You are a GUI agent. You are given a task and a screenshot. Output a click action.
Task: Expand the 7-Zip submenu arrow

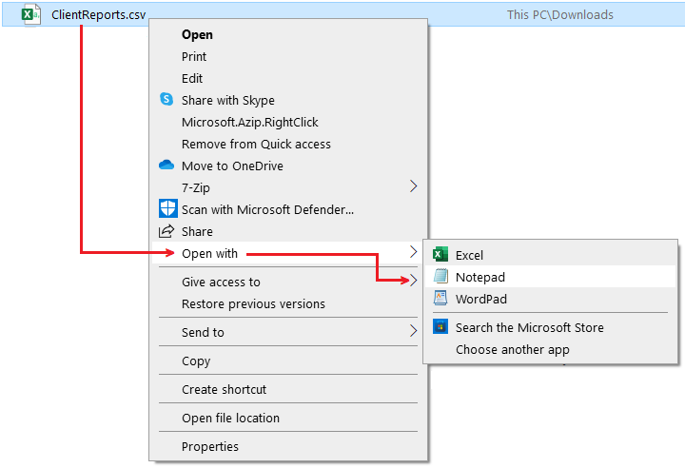coord(413,186)
